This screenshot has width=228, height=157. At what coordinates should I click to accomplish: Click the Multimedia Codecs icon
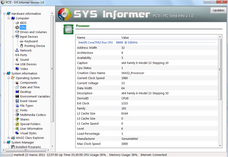pos(17,115)
